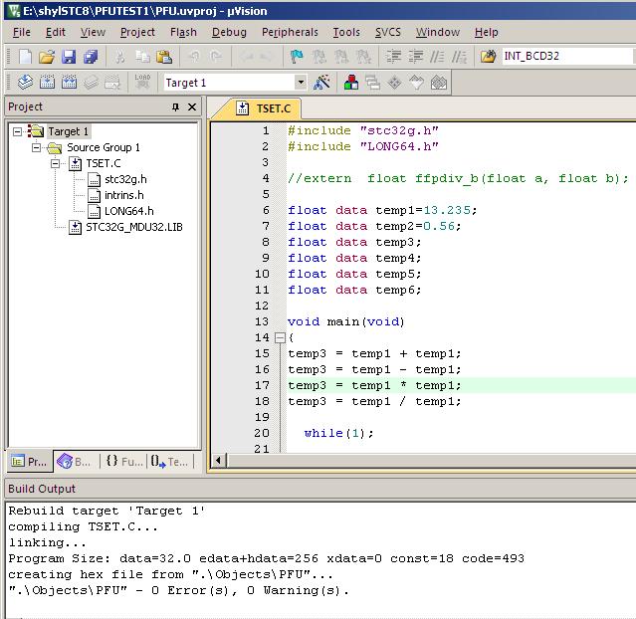Save all files with the stacked floppy icon
636x619 pixels.
click(x=91, y=57)
